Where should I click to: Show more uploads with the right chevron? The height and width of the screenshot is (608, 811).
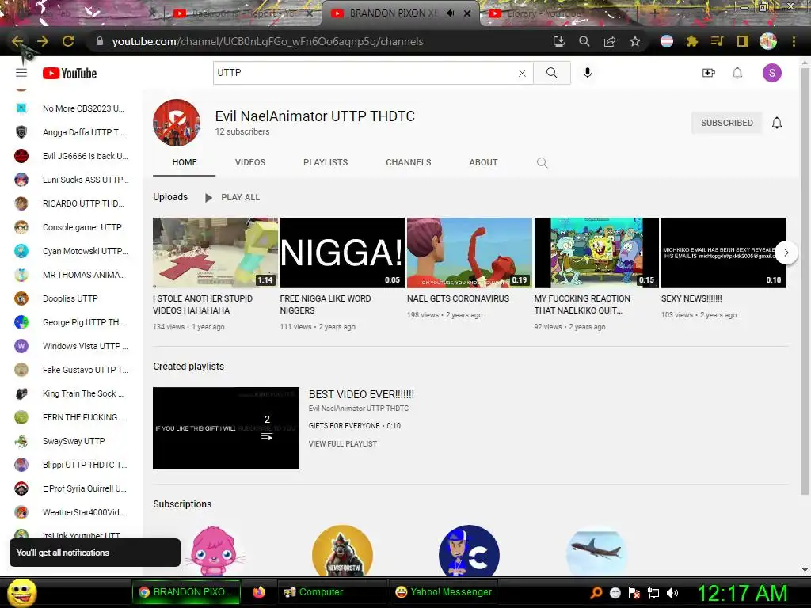pos(786,253)
